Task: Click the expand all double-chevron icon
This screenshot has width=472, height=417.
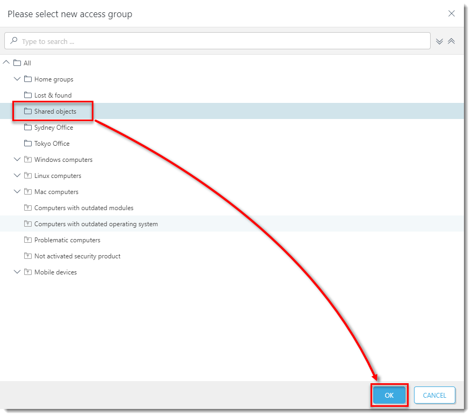Action: coord(439,41)
